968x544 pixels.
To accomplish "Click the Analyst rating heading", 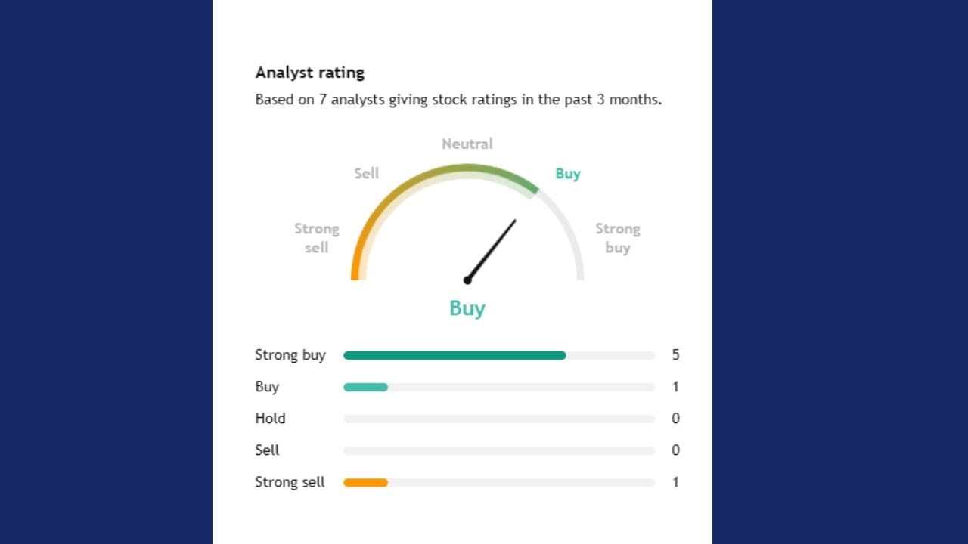I will [x=309, y=73].
